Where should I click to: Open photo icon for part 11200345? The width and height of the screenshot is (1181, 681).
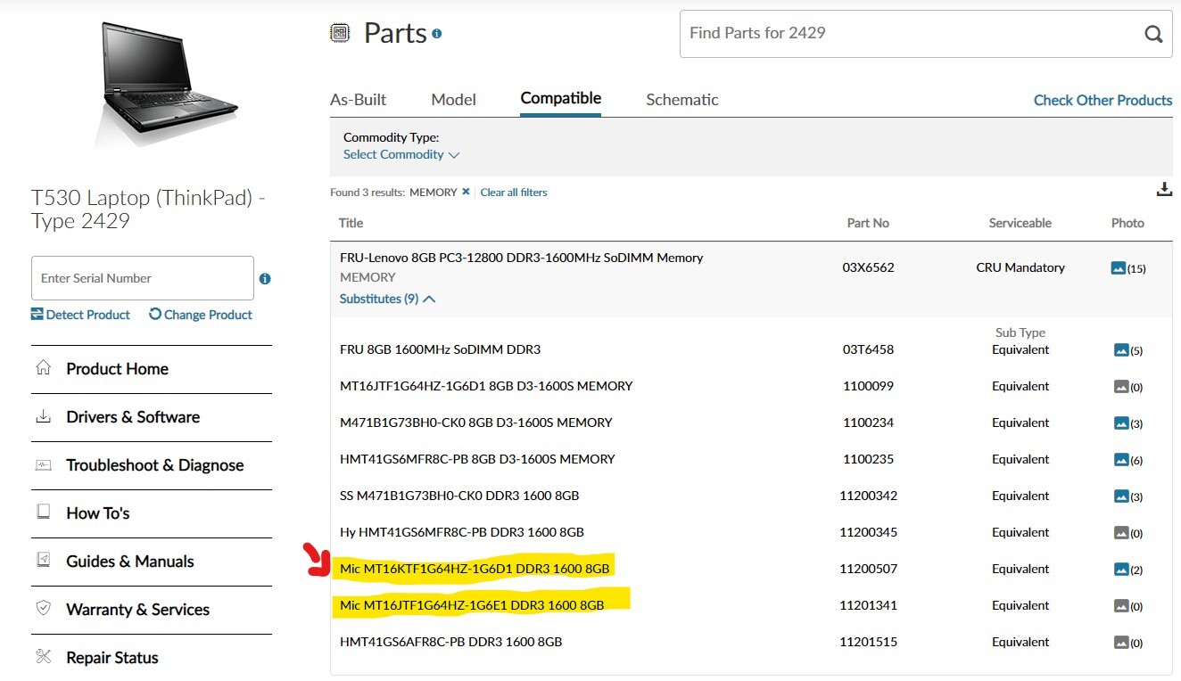coord(1128,533)
